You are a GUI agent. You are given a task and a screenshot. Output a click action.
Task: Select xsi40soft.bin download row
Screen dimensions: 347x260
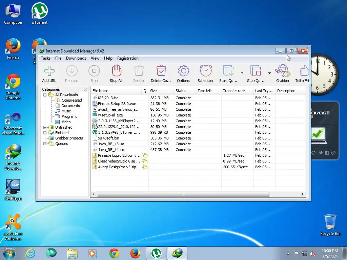click(198, 138)
